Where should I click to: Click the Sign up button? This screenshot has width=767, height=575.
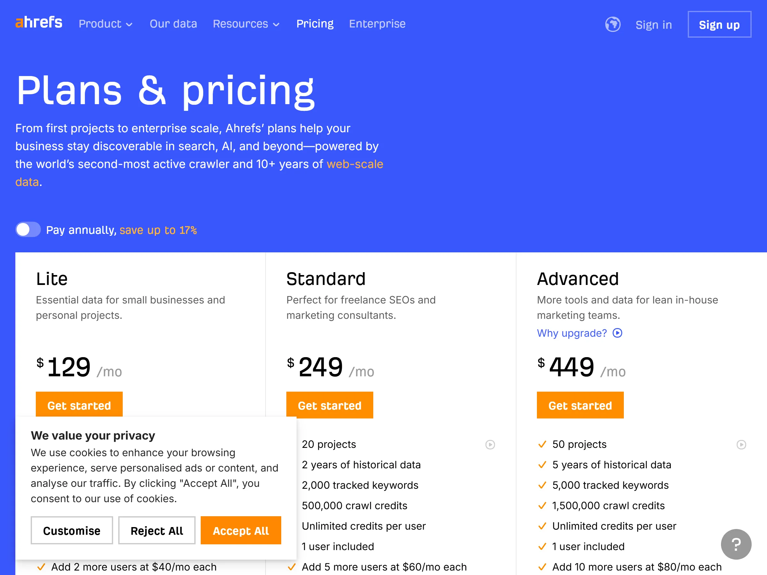(719, 24)
